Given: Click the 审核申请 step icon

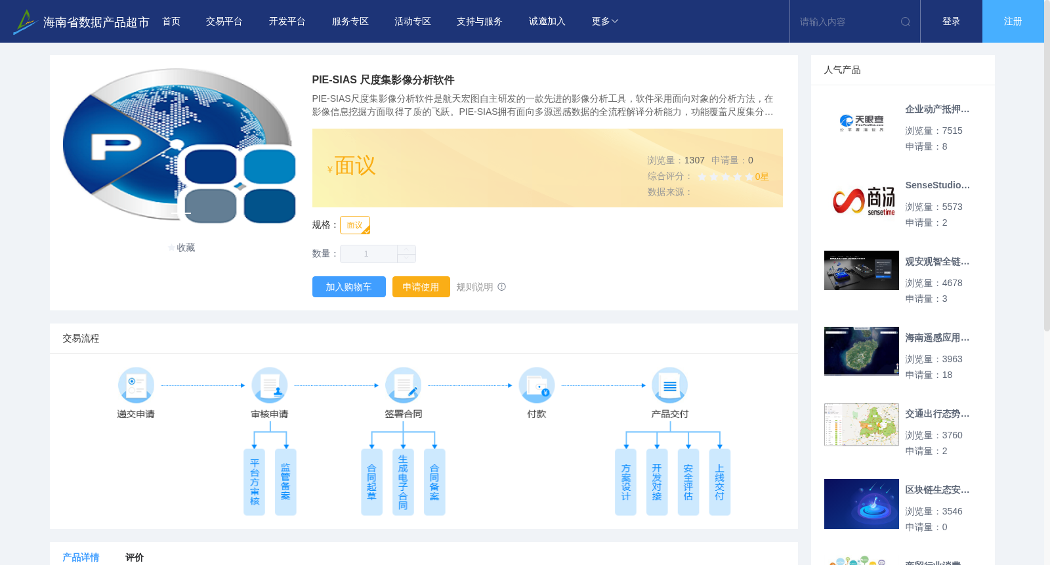Looking at the screenshot, I should click(x=270, y=385).
